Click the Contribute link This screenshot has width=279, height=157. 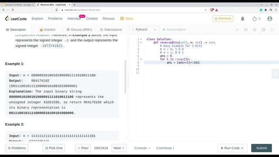[165, 148]
